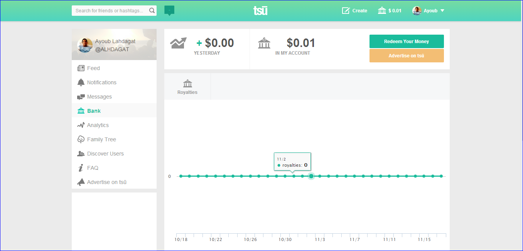
Task: Click the +$0.00 yesterday amount
Action: 215,43
